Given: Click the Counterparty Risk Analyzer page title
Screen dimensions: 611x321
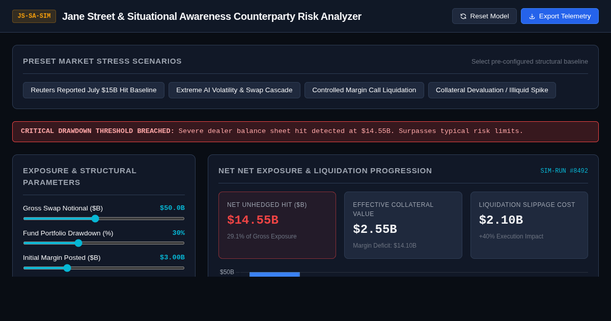Looking at the screenshot, I should [x=212, y=16].
